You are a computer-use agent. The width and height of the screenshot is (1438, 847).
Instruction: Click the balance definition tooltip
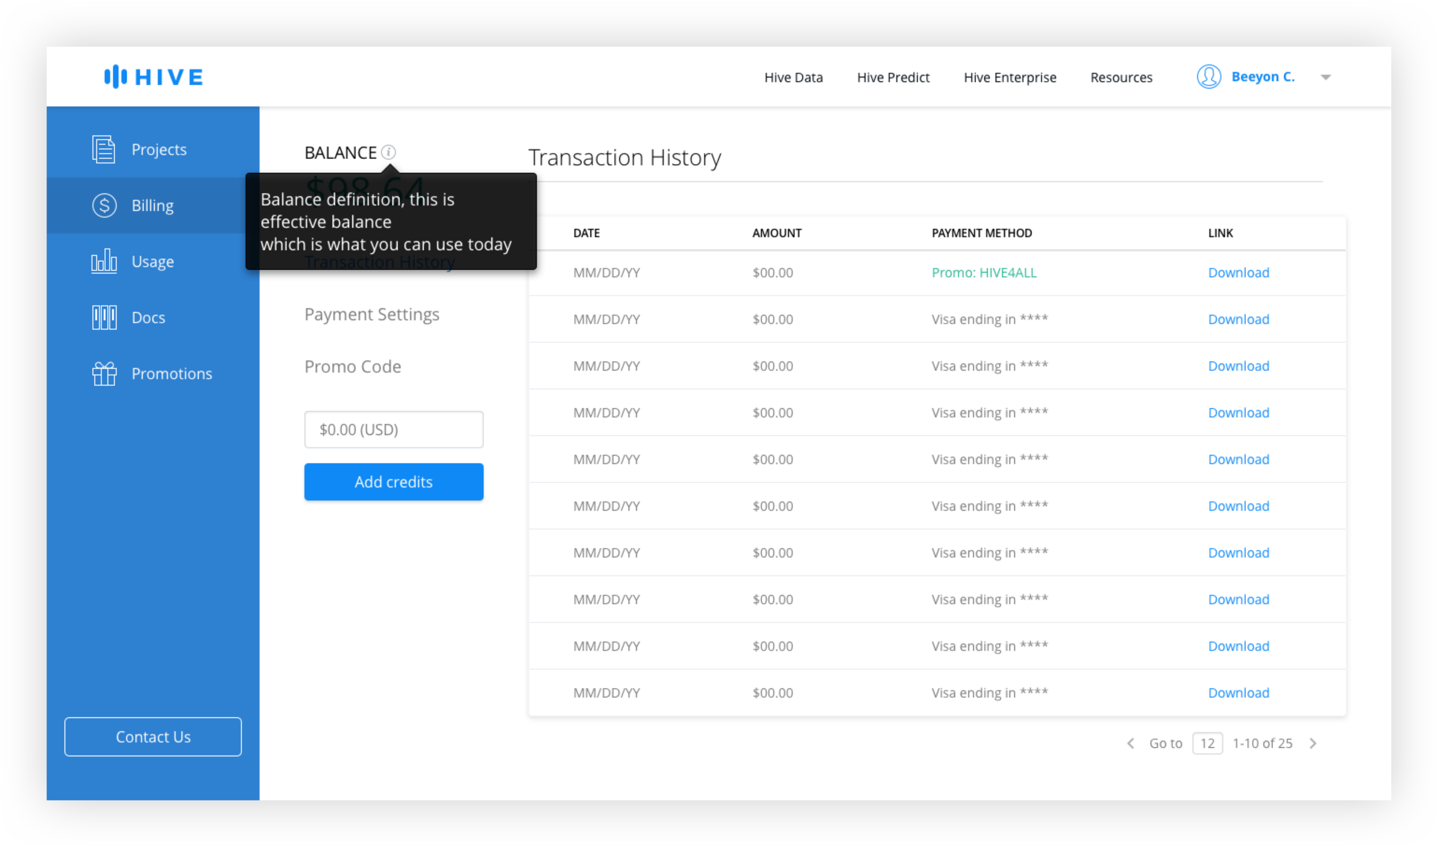tap(391, 222)
